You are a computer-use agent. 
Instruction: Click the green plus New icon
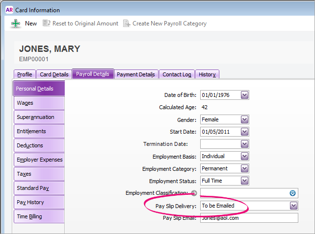point(16,23)
